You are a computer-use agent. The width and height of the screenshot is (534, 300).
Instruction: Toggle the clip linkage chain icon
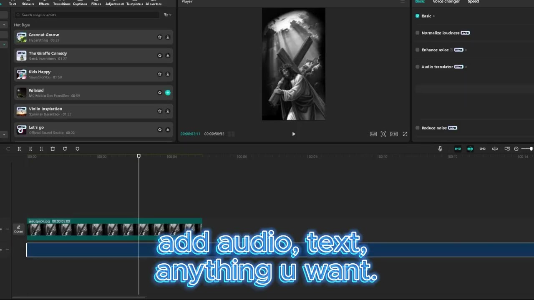coord(482,149)
